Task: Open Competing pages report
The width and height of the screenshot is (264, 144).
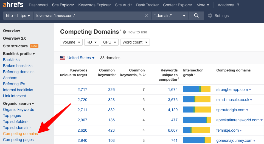Action: pyautogui.click(x=18, y=140)
